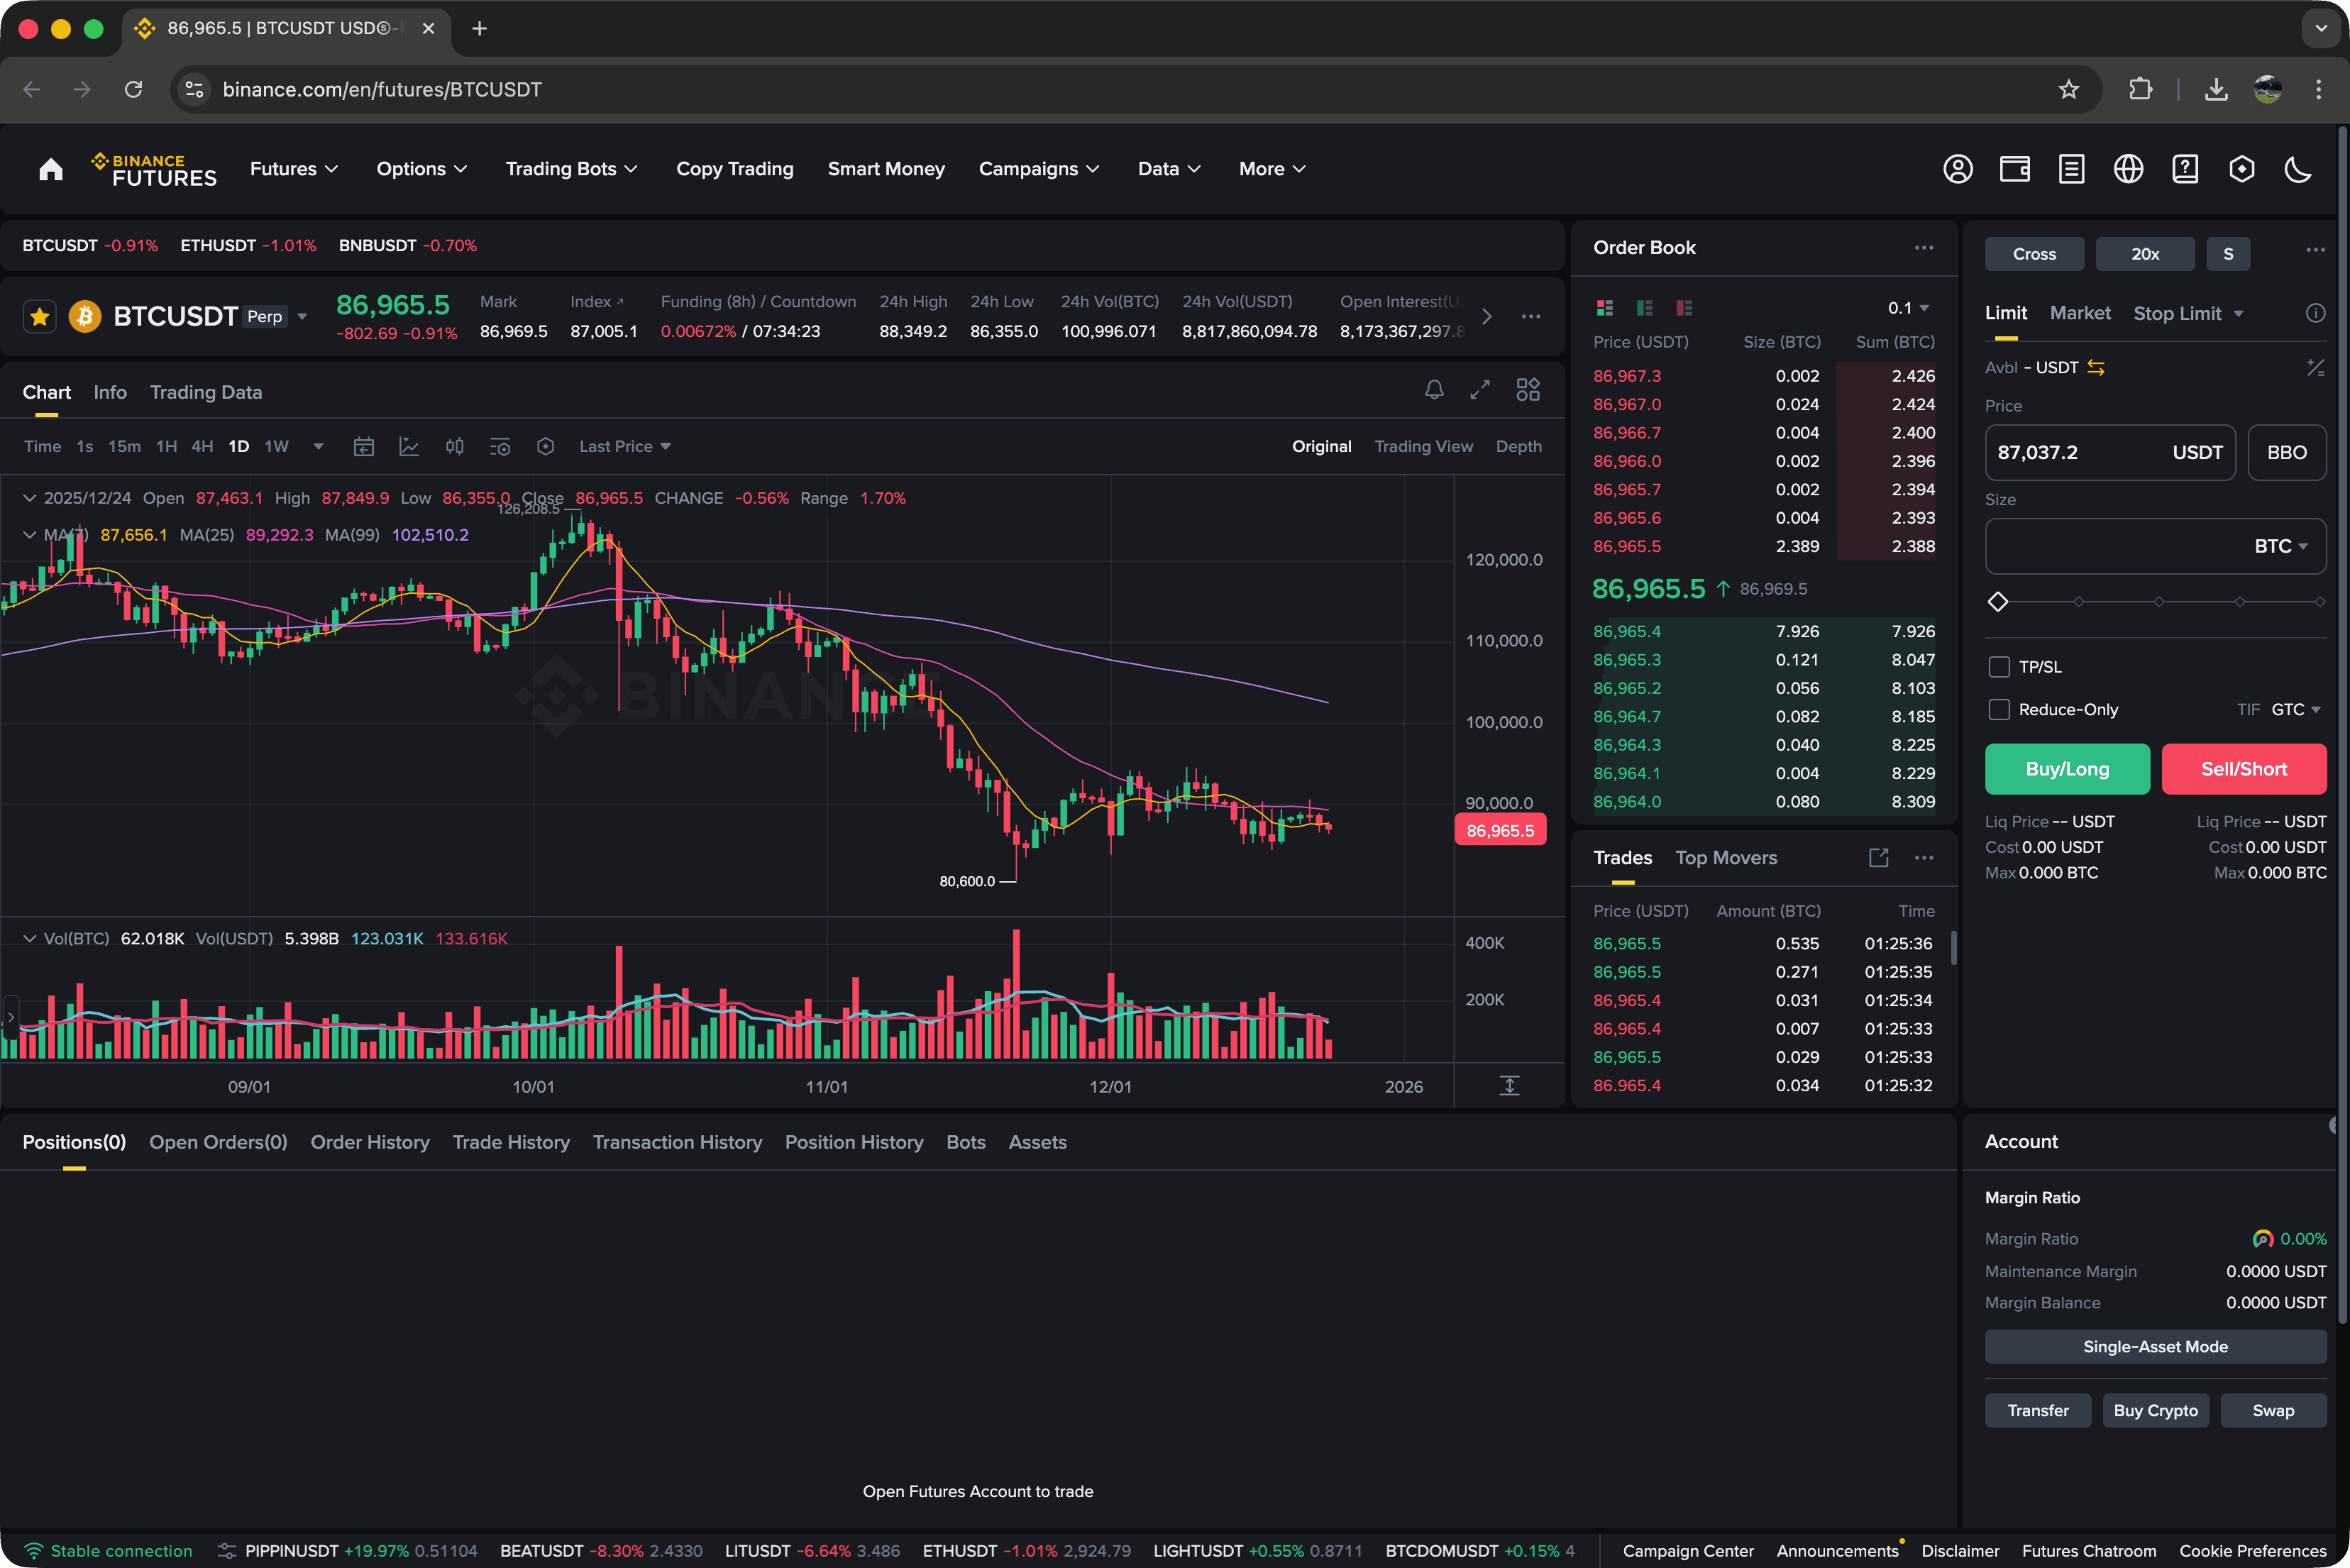Open price alert bell icon

[x=1434, y=390]
